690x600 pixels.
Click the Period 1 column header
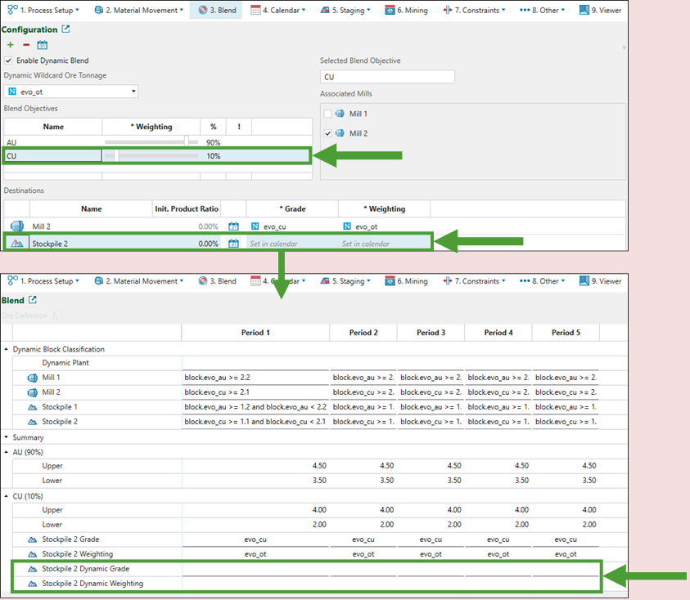(x=255, y=333)
